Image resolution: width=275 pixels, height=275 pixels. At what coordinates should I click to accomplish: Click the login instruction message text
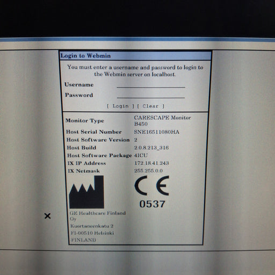(x=135, y=71)
